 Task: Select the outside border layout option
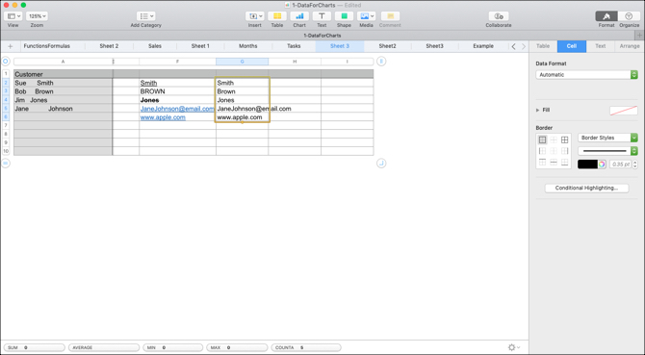(x=543, y=139)
